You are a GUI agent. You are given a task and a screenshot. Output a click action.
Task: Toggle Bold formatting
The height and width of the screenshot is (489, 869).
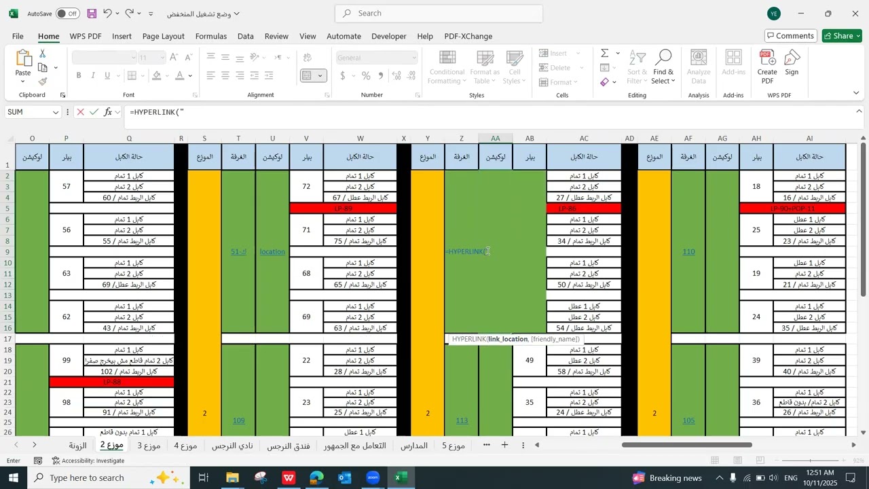click(79, 75)
